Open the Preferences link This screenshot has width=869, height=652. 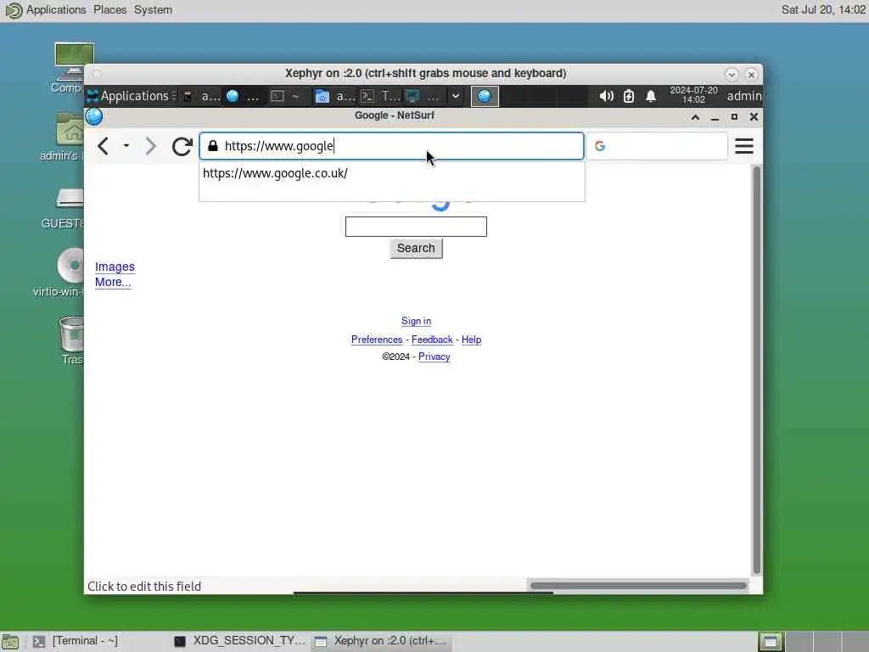(376, 340)
